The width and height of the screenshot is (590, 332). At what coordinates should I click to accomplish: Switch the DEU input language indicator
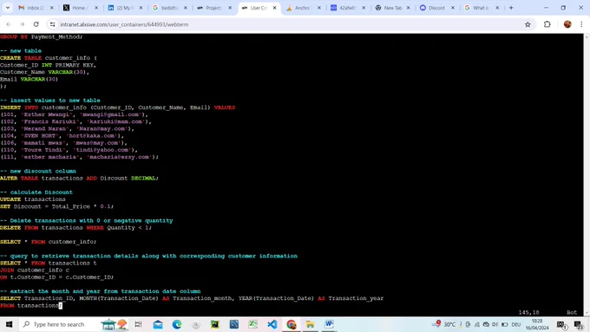(x=516, y=324)
